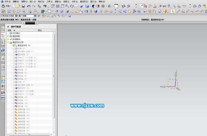Image resolution: width=207 pixels, height=136 pixels.
Task: Open the 视图 (View) menu
Action: (25, 1)
